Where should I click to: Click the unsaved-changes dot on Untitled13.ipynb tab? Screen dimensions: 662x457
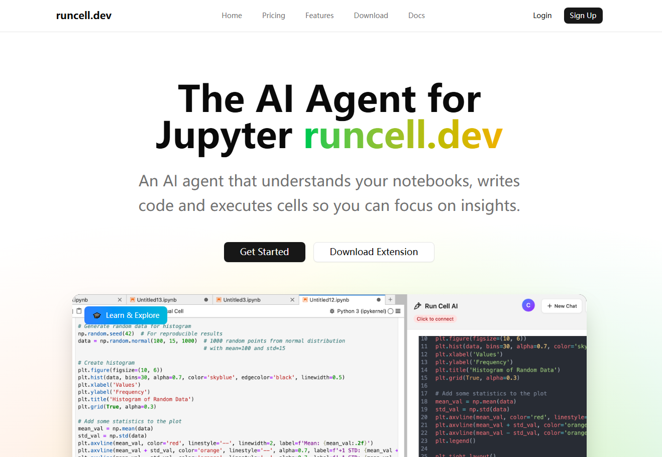point(205,299)
